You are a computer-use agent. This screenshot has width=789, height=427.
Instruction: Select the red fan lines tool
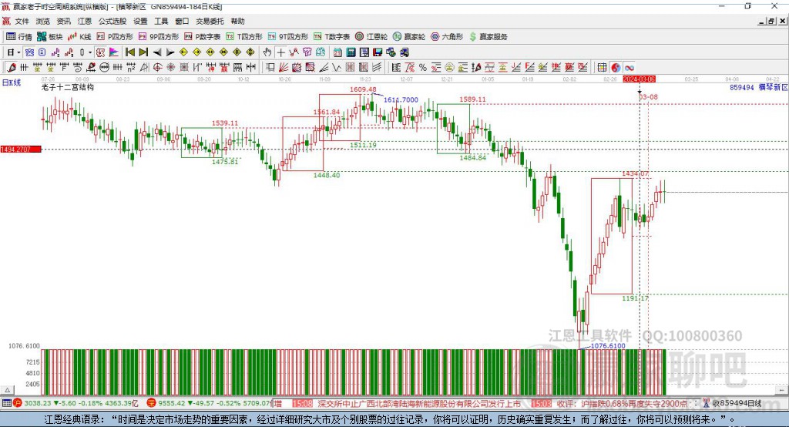point(284,68)
